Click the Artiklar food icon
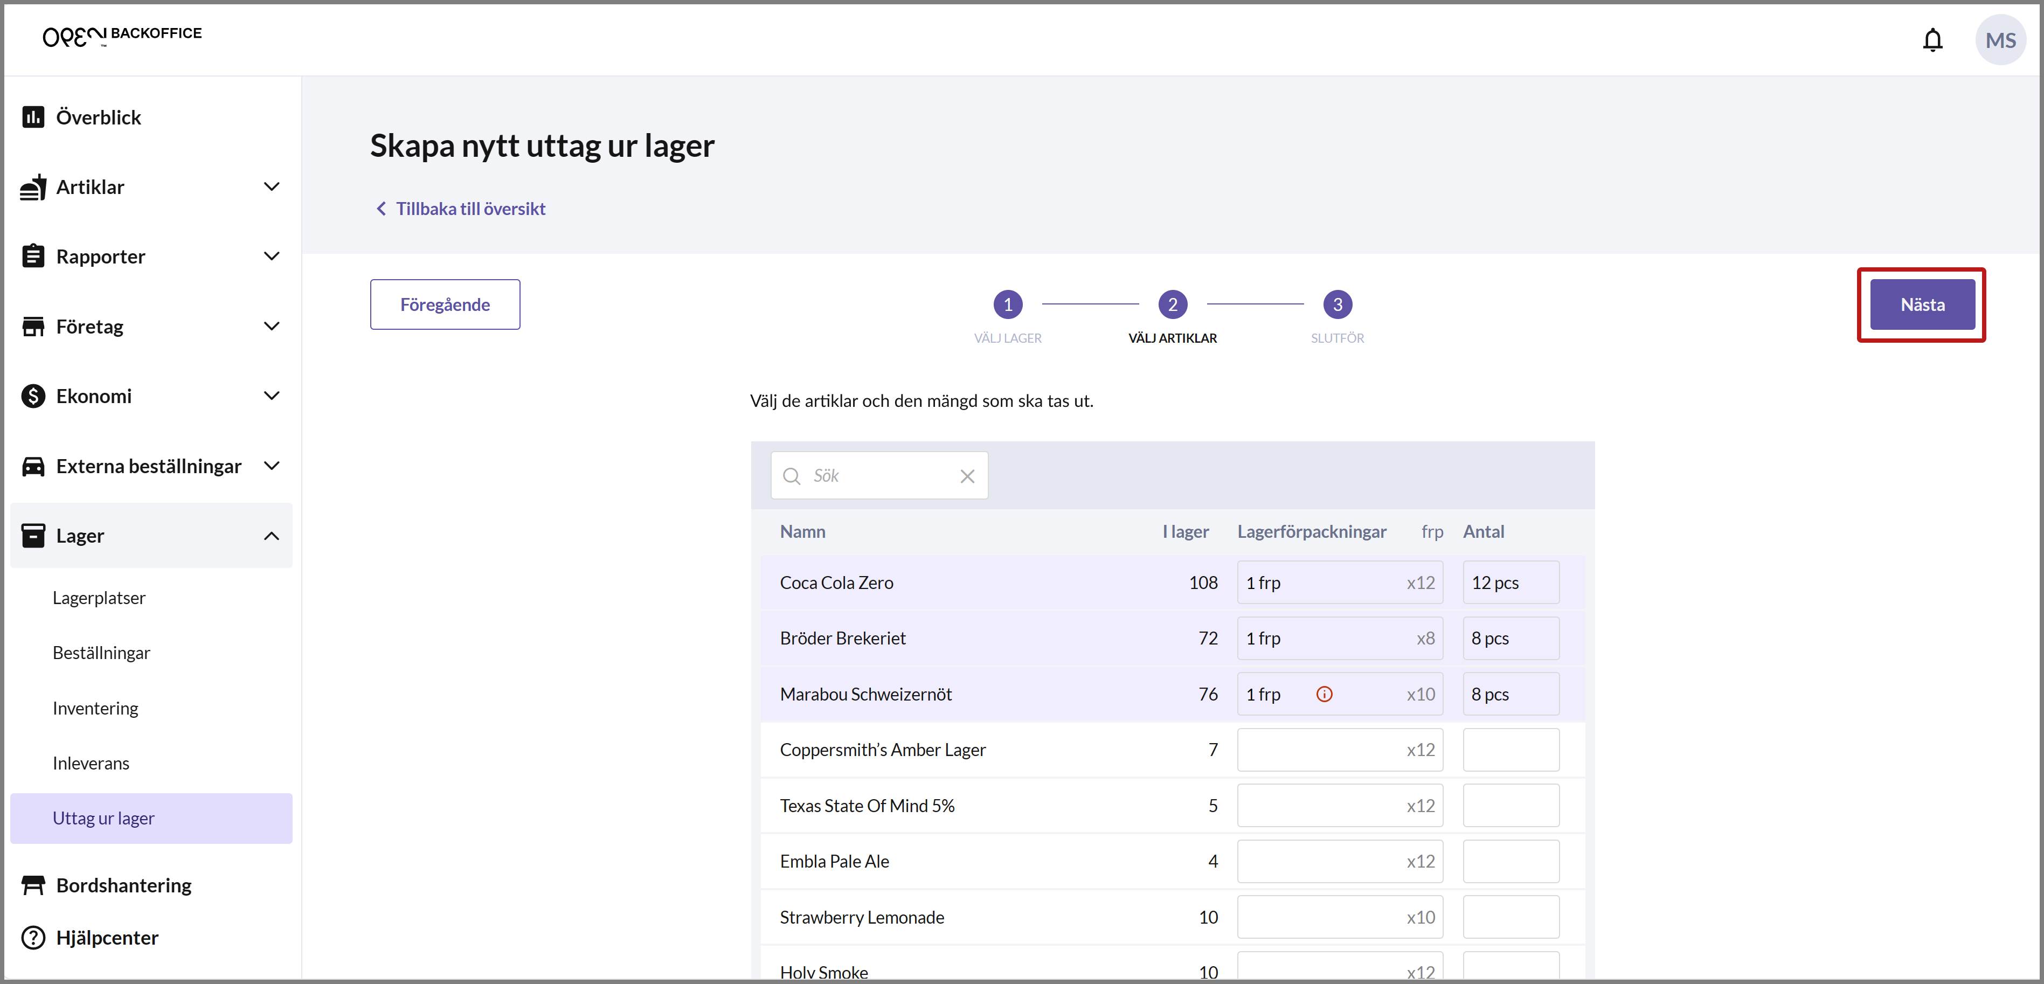This screenshot has width=2044, height=984. (x=33, y=188)
